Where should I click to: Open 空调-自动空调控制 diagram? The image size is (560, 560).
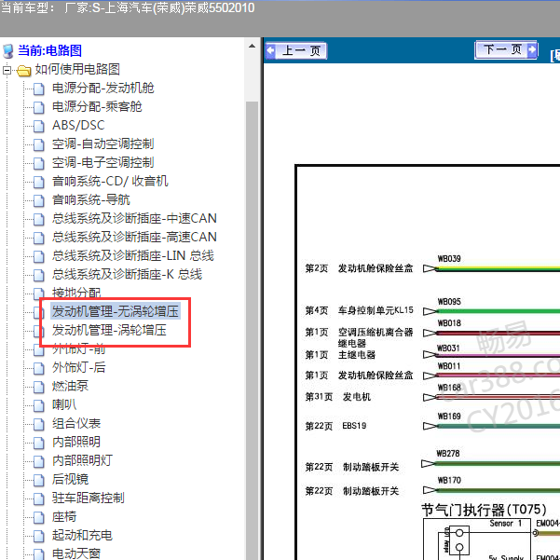pyautogui.click(x=102, y=143)
